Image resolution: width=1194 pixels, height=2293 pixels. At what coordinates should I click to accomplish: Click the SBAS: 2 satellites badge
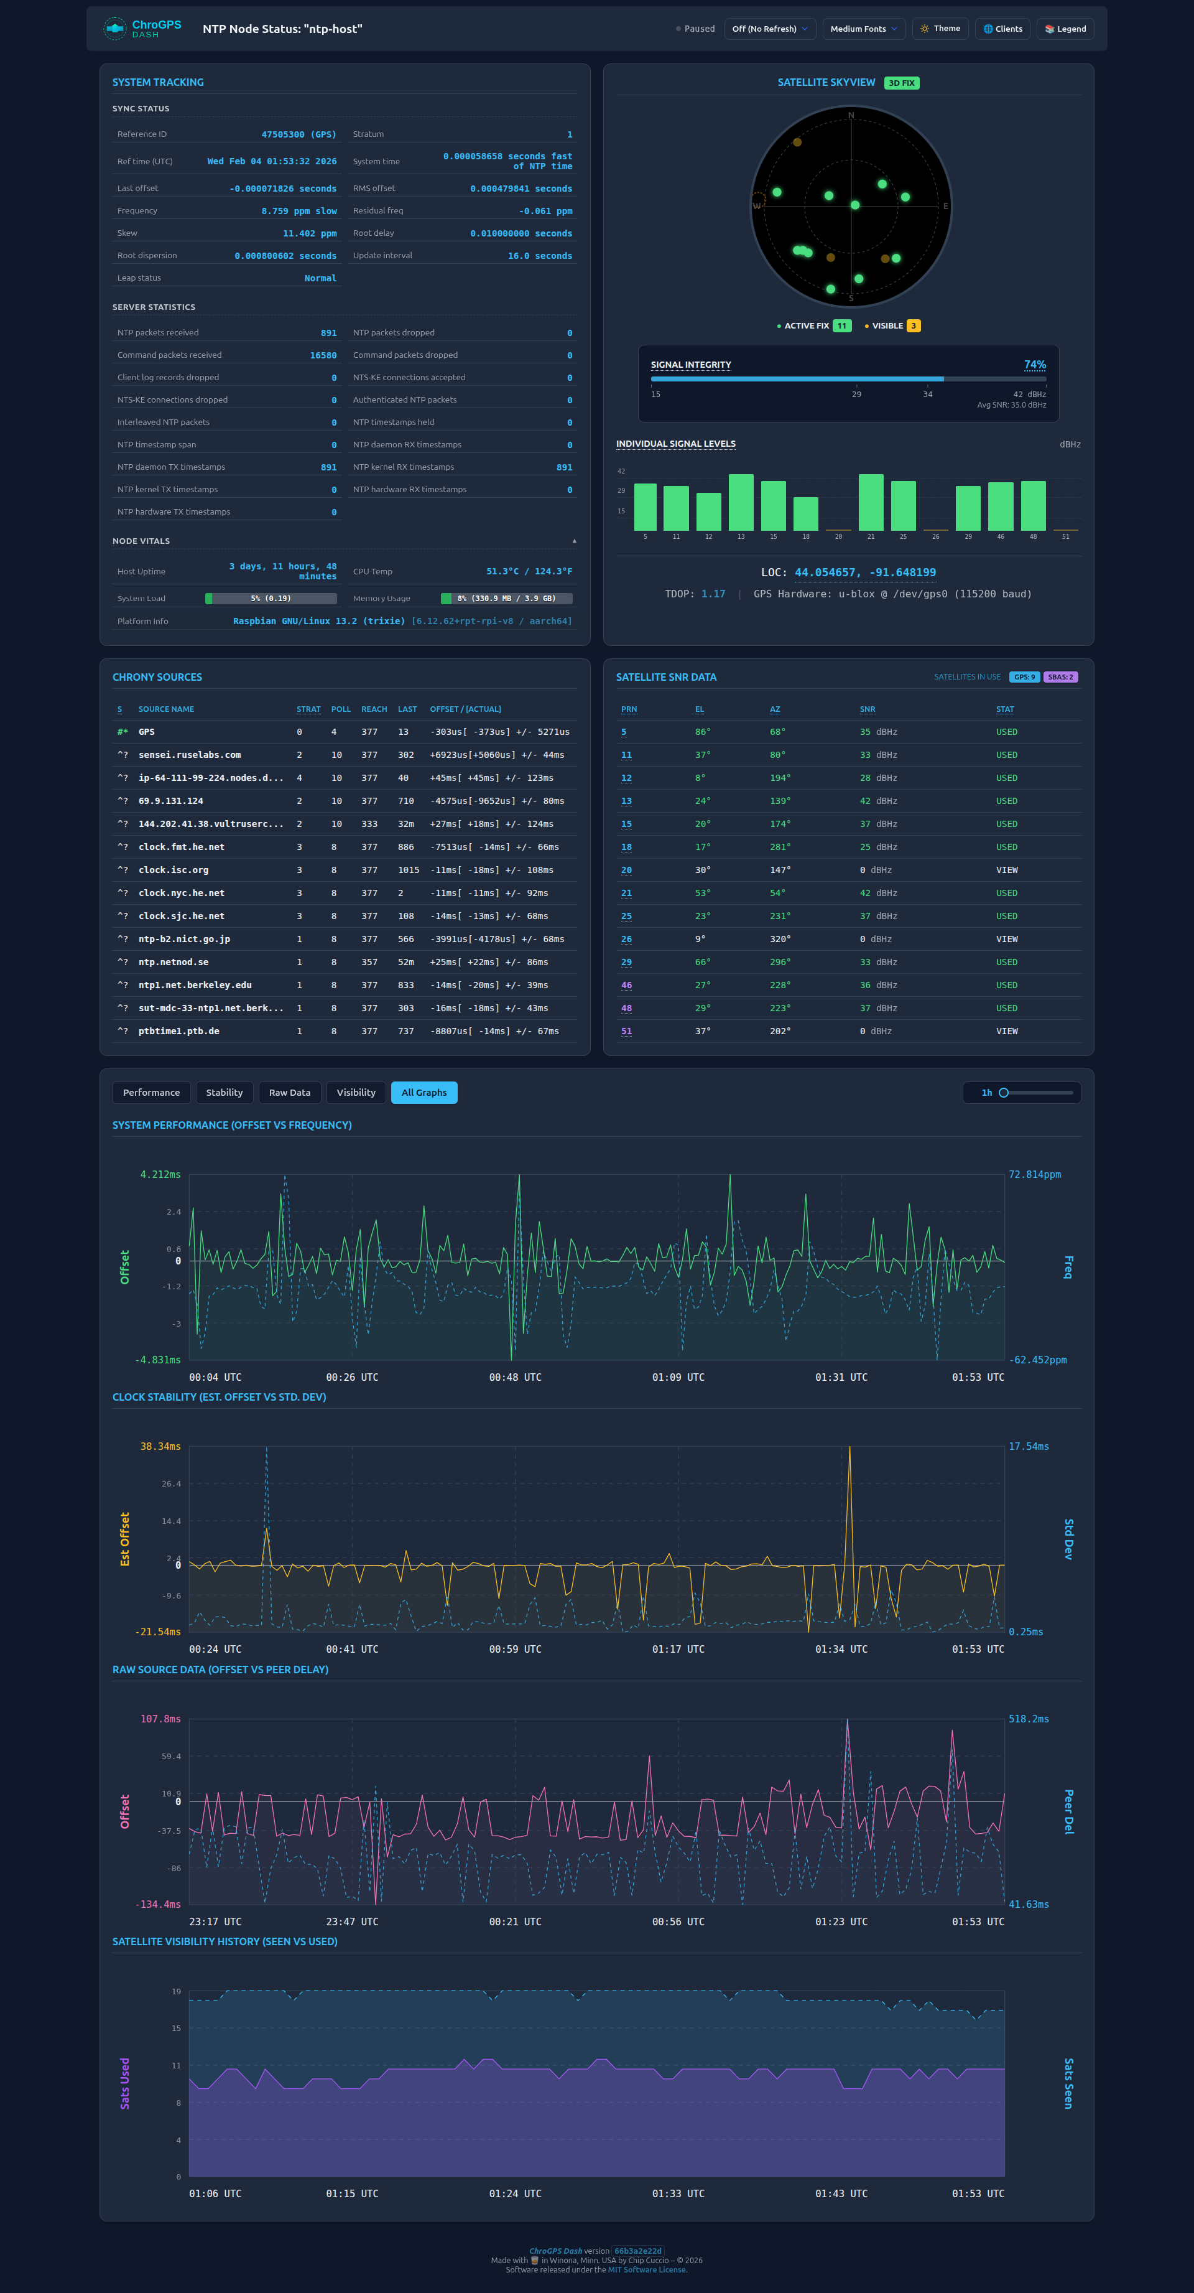coord(1060,676)
